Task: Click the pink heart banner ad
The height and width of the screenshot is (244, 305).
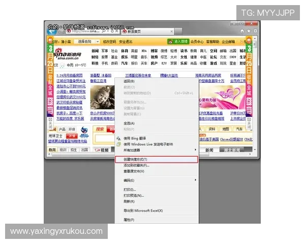Action: tap(222, 98)
